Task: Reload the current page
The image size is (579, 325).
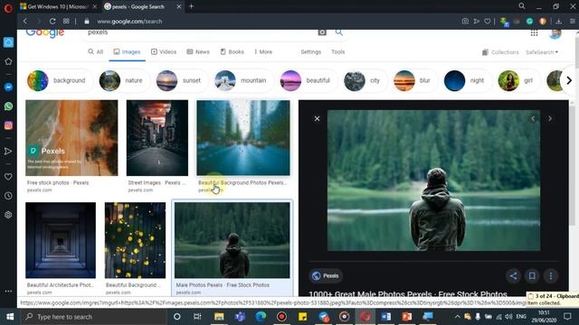Action: (x=52, y=22)
